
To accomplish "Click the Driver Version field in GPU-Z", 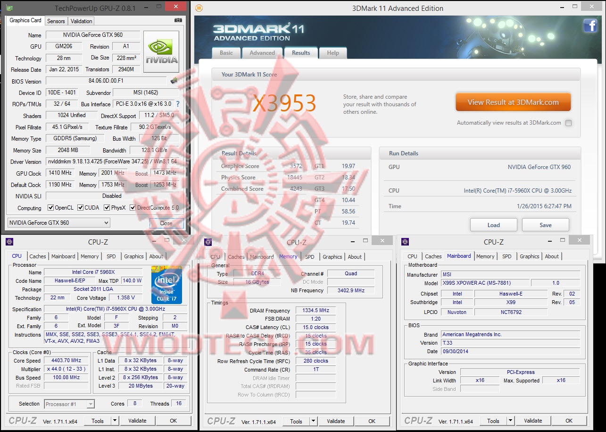I will (x=112, y=161).
